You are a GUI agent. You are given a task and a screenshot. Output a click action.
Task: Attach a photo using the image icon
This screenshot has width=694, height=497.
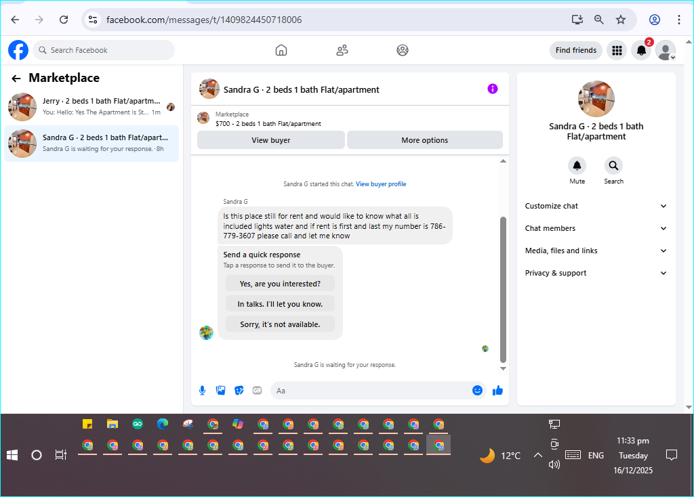point(220,391)
